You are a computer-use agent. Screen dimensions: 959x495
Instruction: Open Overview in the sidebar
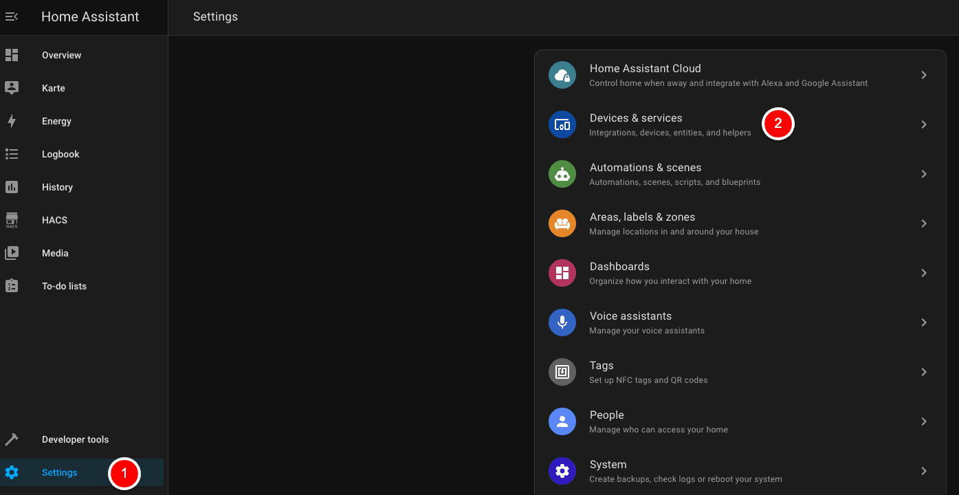(x=61, y=55)
